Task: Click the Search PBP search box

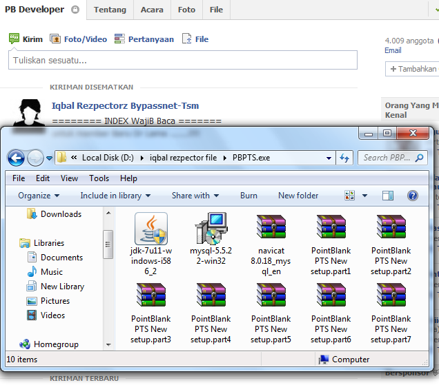Action: coord(393,158)
